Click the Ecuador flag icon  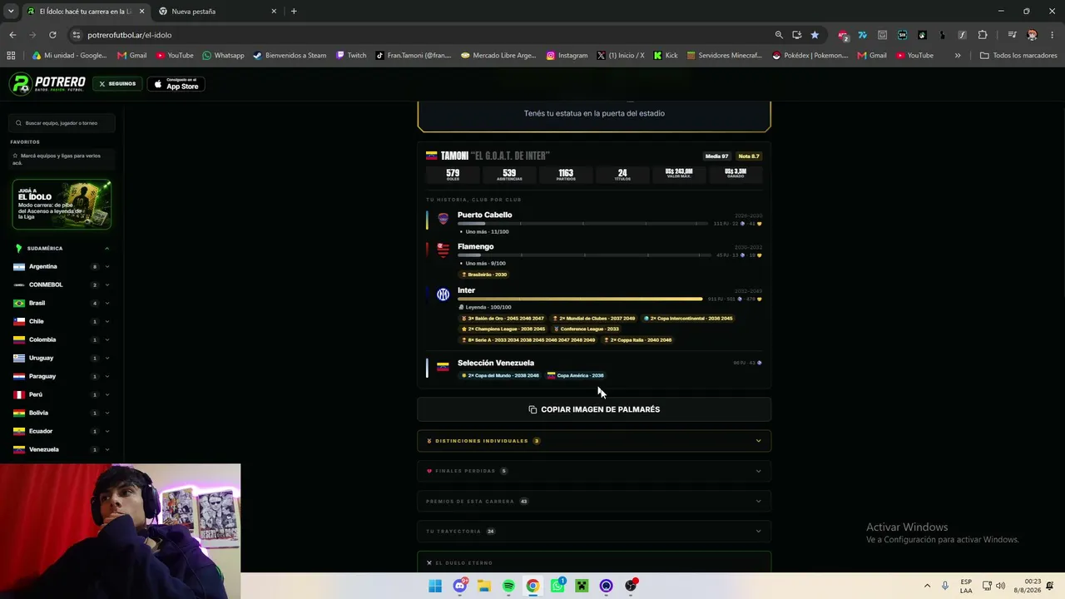pyautogui.click(x=19, y=431)
